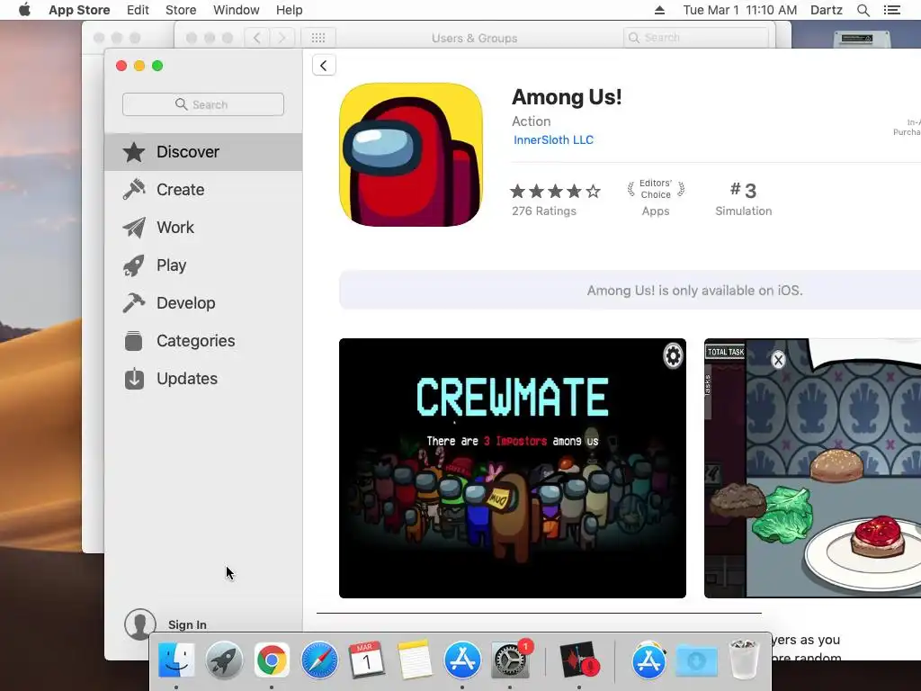Screen dimensions: 921x691
Task: Launch Safari from the Dock
Action: coord(319,660)
